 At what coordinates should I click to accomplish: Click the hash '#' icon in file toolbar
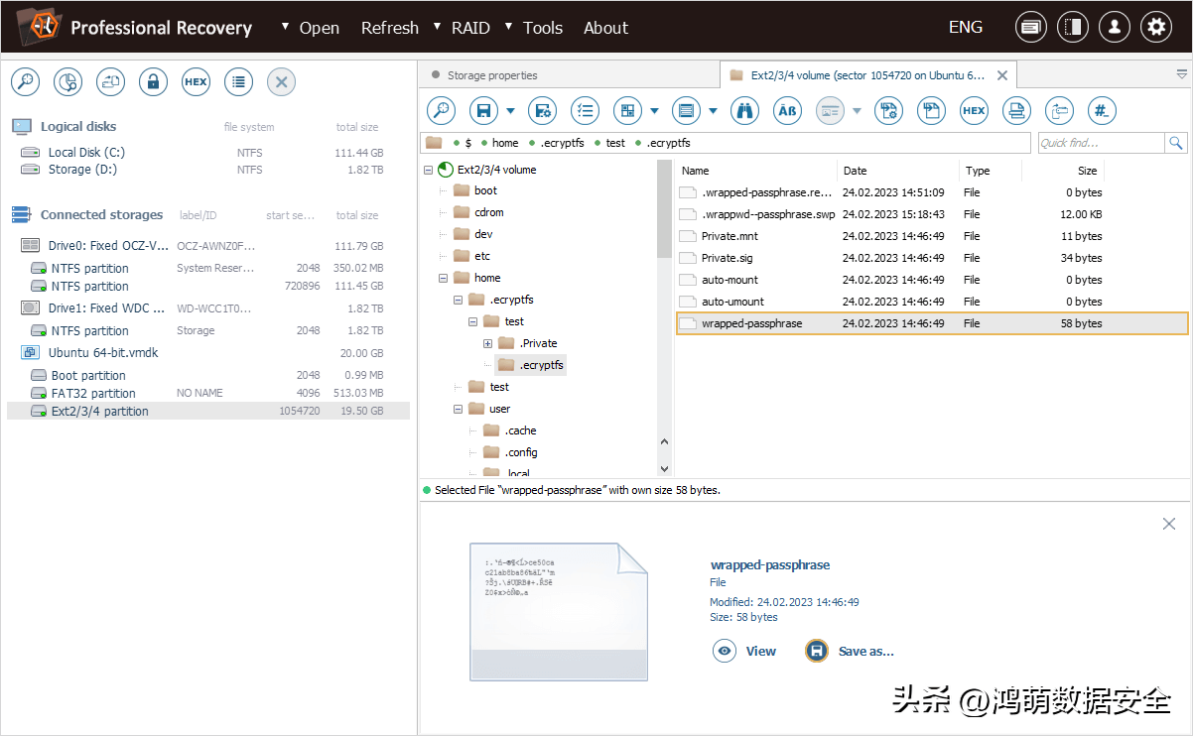(x=1102, y=110)
